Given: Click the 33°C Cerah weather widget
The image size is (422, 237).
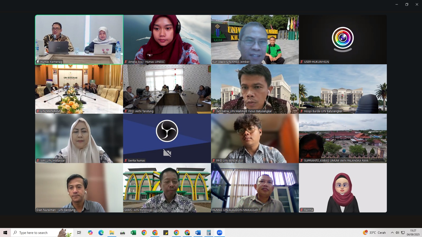Looking at the screenshot, I should [x=374, y=233].
